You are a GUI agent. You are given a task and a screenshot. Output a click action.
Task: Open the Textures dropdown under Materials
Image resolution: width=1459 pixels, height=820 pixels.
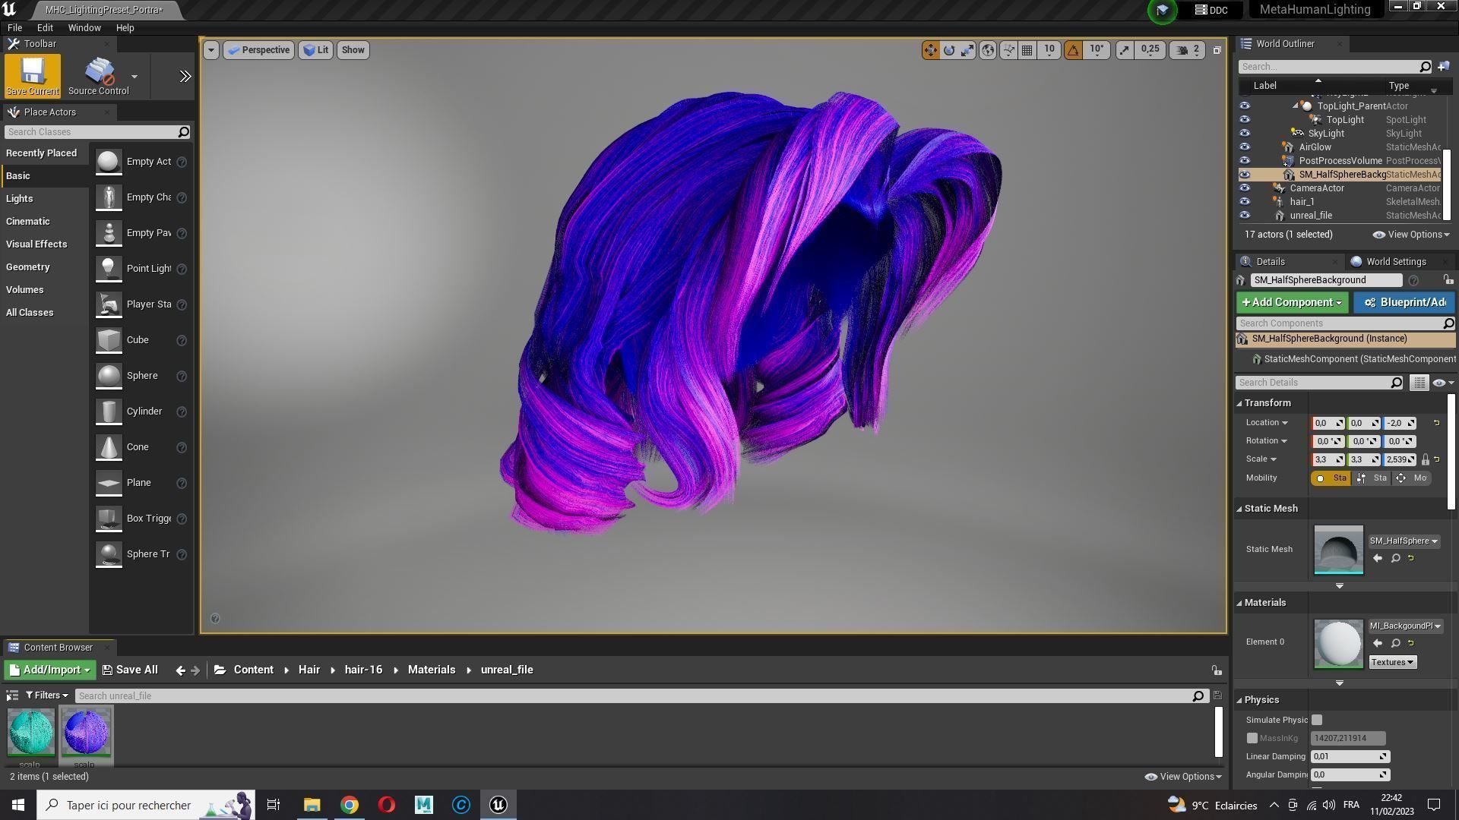(1392, 662)
